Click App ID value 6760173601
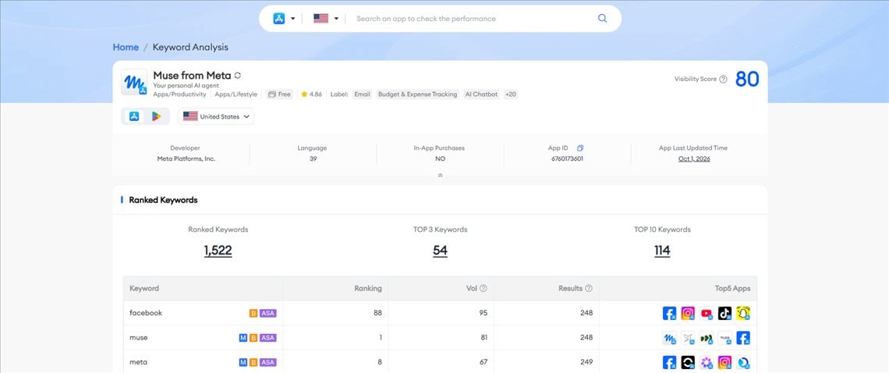 (567, 159)
